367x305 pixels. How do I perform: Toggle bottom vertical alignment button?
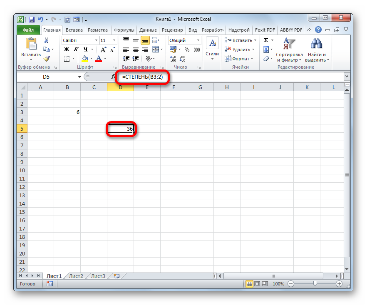(x=145, y=40)
